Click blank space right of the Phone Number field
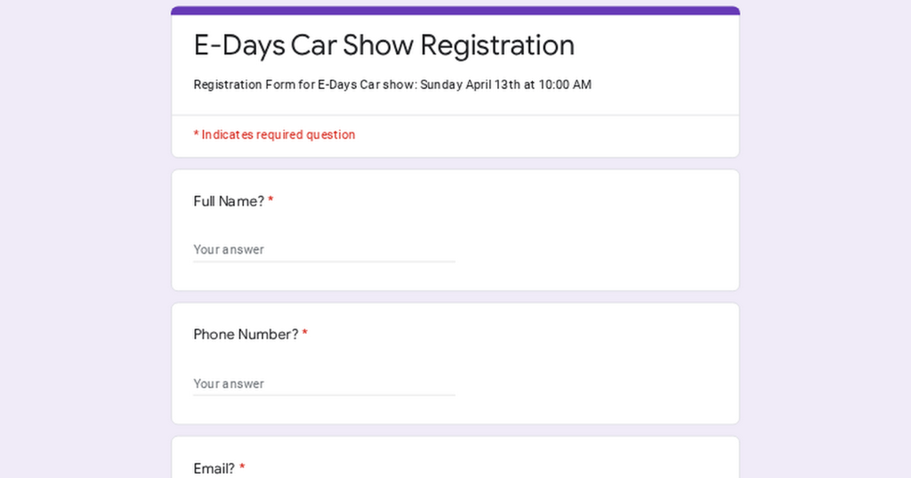 pos(596,383)
